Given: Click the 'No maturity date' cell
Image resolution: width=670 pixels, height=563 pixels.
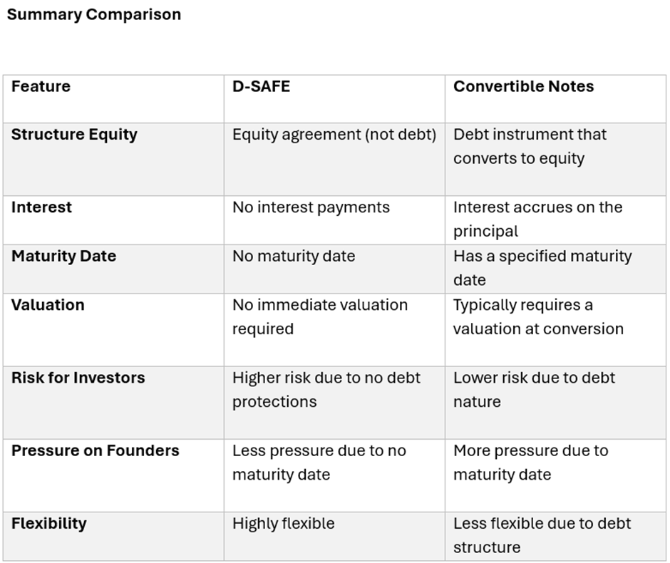Looking at the screenshot, I should 293,257.
